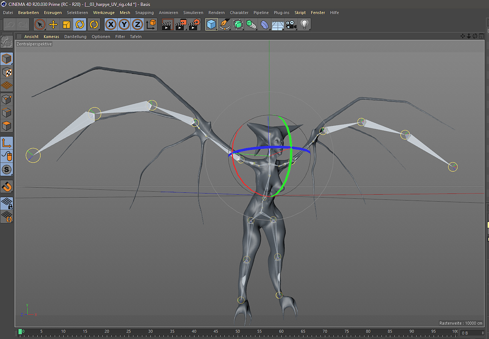Open the spline pen tool
The height and width of the screenshot is (339, 489).
tap(225, 25)
